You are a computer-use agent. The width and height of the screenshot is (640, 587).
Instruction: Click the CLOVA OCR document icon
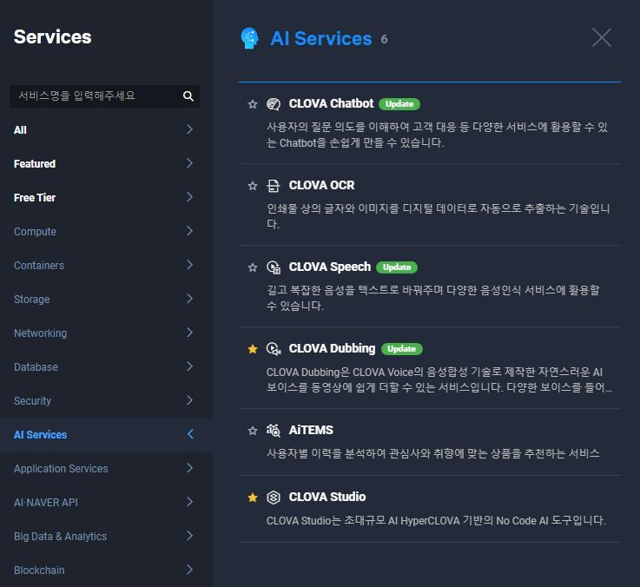[x=273, y=186]
